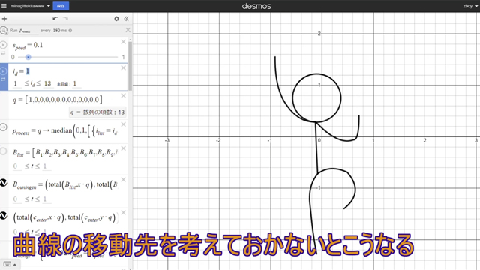Open the zboy account dropdown
The image size is (480, 270).
click(470, 6)
